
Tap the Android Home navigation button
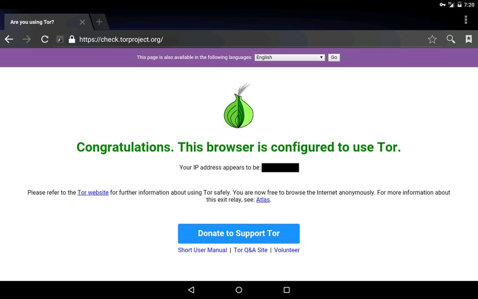click(239, 290)
